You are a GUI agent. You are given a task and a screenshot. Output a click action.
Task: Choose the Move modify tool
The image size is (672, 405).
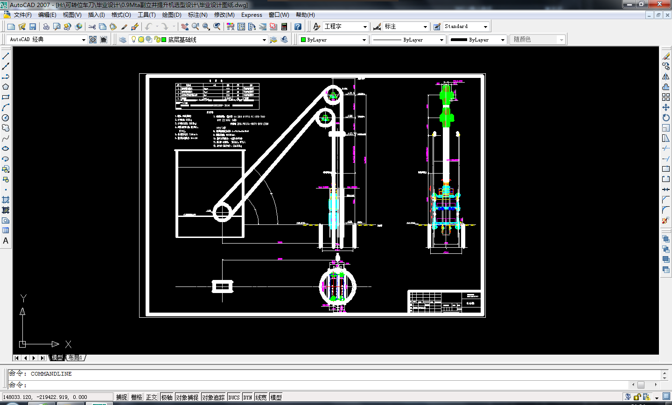tap(666, 107)
